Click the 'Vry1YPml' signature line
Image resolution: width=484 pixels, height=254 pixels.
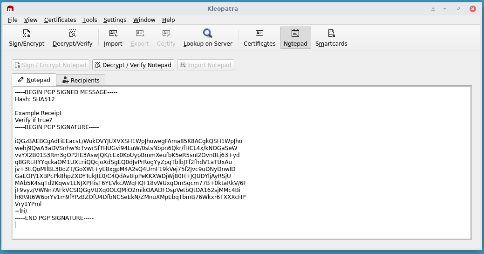click(x=28, y=204)
